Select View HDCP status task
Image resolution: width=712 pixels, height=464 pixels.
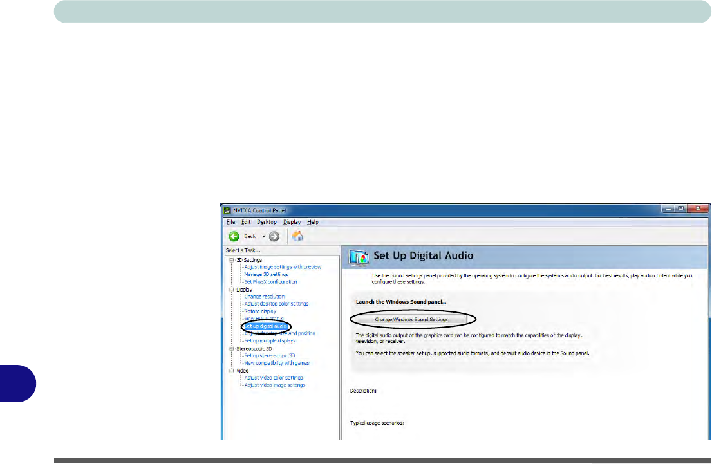point(264,319)
